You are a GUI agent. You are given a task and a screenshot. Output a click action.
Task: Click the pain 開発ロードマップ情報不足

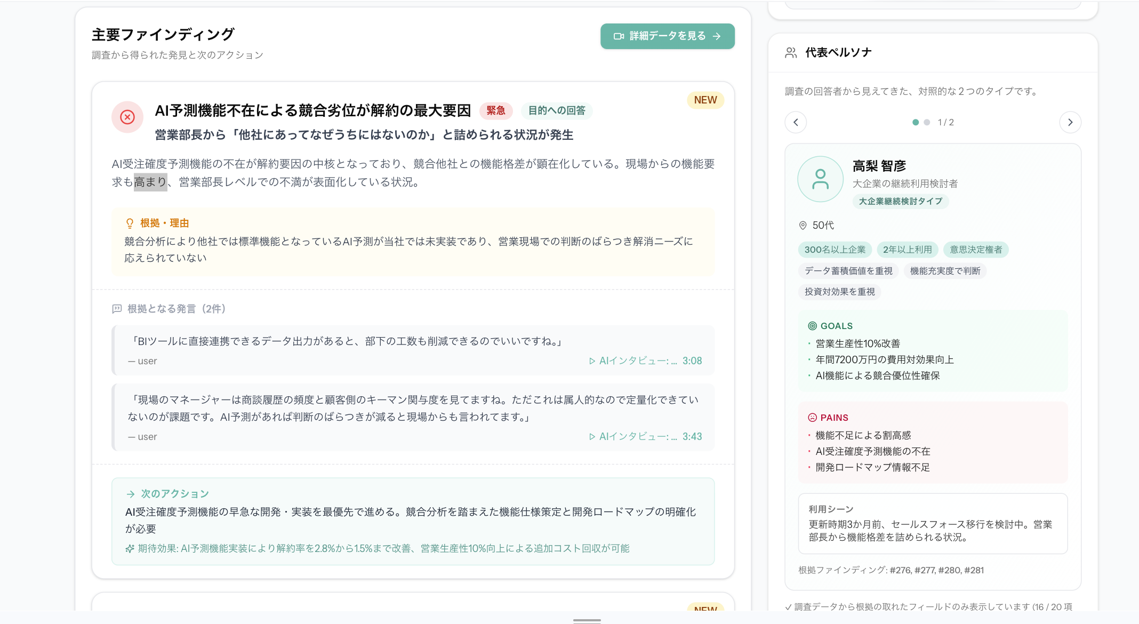(x=872, y=468)
